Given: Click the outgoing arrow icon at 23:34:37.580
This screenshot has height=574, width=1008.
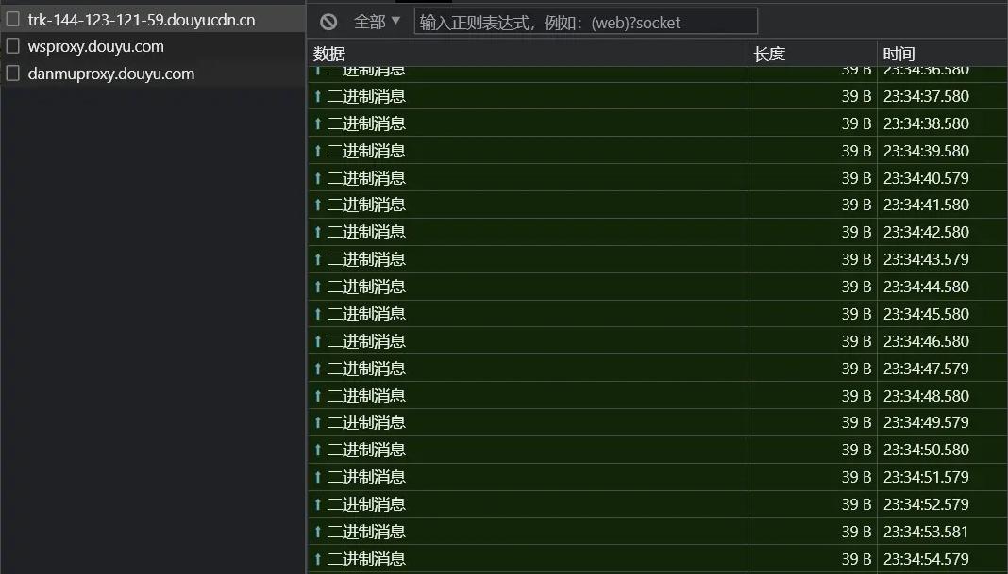Looking at the screenshot, I should pos(317,96).
